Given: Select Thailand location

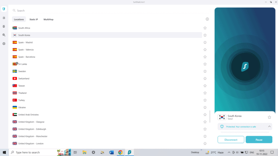Looking at the screenshot, I should pos(106,93).
